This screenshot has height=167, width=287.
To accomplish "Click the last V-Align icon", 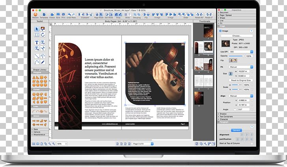I will tap(175, 15).
